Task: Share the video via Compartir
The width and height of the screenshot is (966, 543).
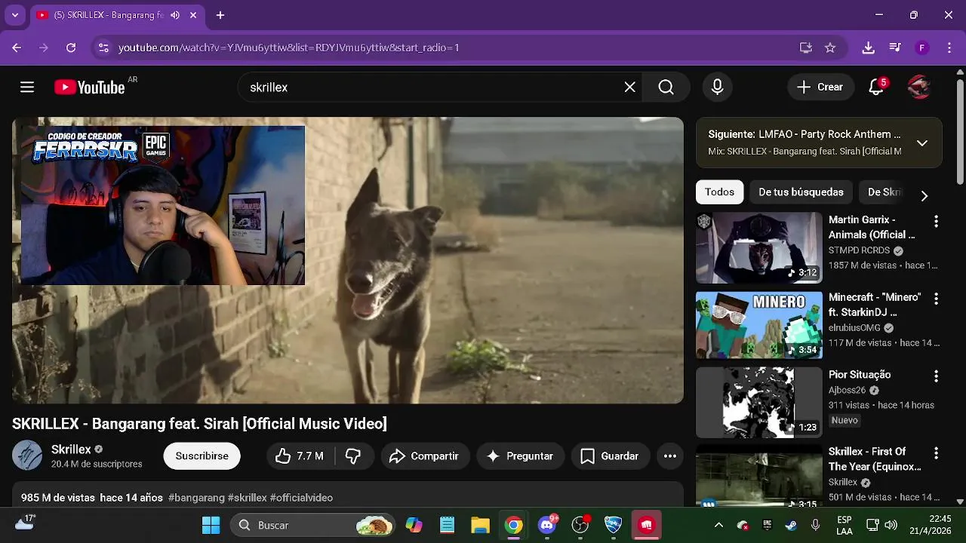Action: (424, 456)
